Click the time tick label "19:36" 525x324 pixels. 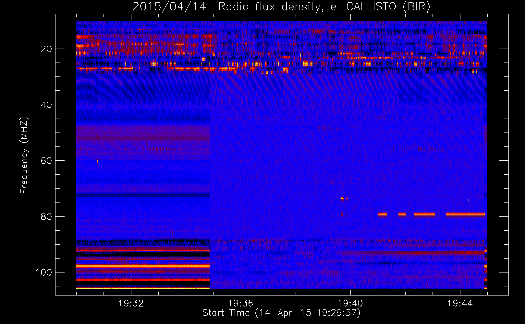(241, 304)
